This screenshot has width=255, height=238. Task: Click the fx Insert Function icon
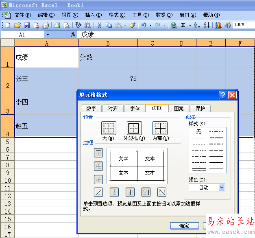(73, 34)
